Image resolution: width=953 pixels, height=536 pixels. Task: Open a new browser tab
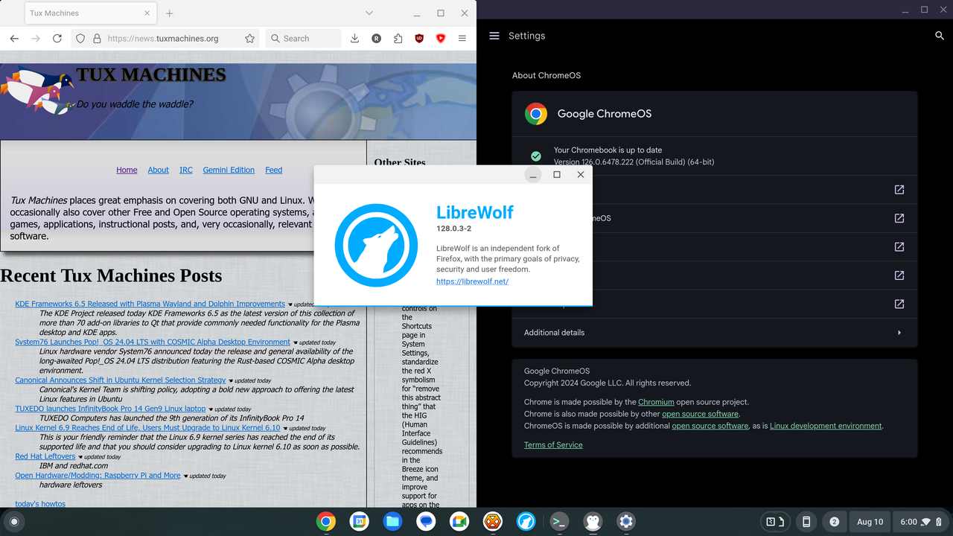click(x=170, y=13)
